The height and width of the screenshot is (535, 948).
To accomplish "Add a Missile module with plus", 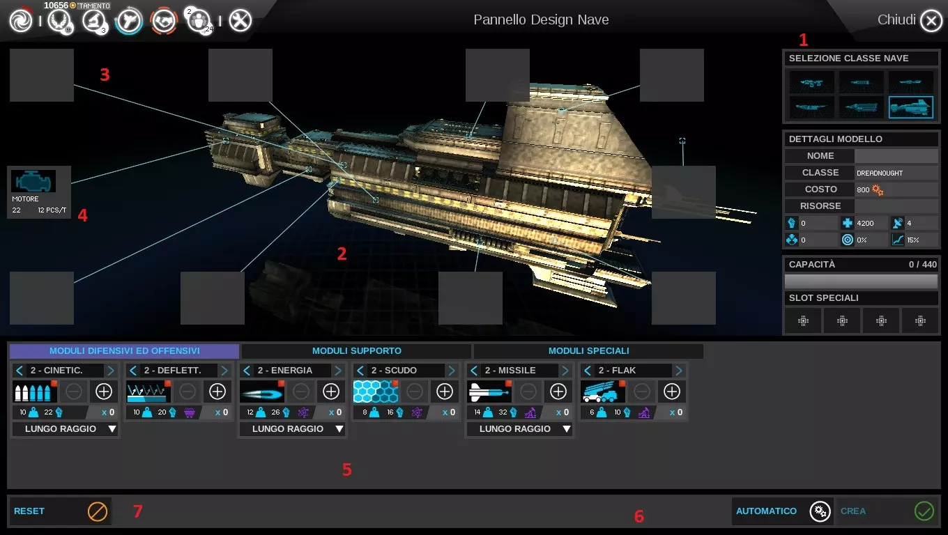I will point(558,391).
